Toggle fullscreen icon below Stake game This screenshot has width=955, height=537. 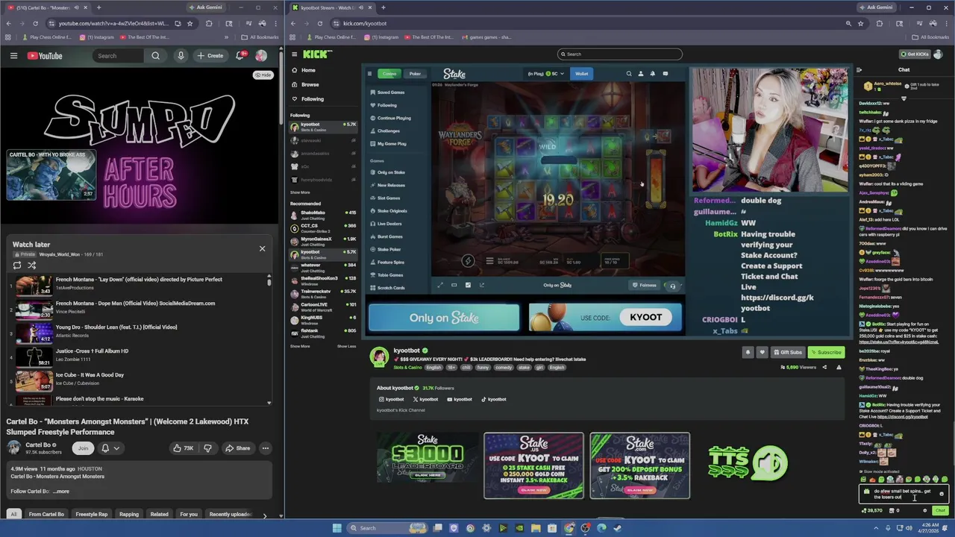coord(439,285)
